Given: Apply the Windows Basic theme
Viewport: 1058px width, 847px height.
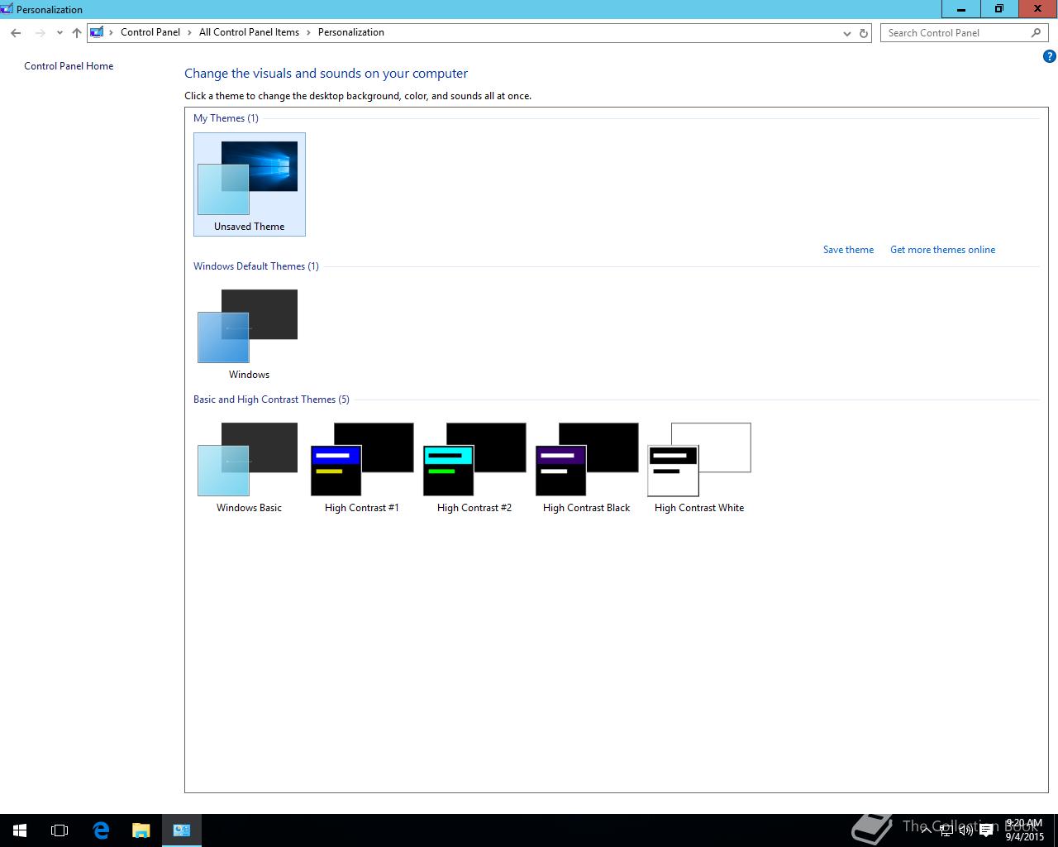Looking at the screenshot, I should tap(249, 467).
